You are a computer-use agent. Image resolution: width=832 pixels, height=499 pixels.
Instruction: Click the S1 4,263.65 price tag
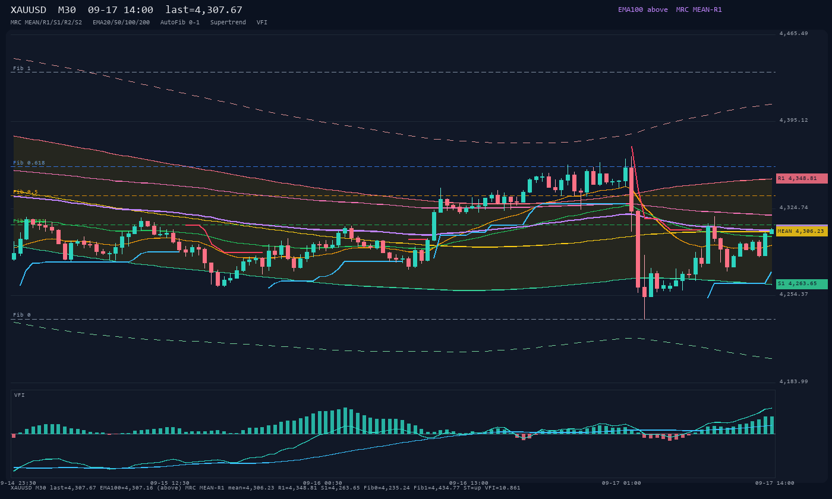[802, 284]
